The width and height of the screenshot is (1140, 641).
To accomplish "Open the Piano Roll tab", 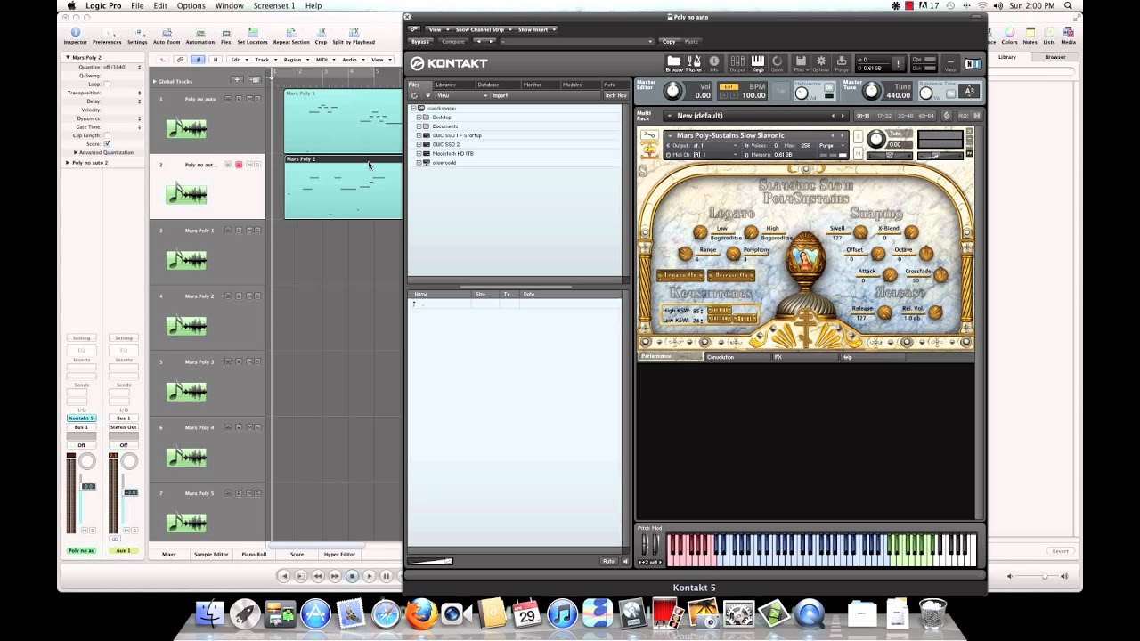I will 254,554.
